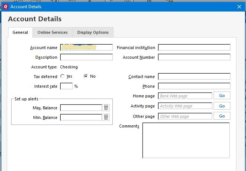This screenshot has height=171, width=246.
Task: Click the Financial institution field
Action: 194,47
